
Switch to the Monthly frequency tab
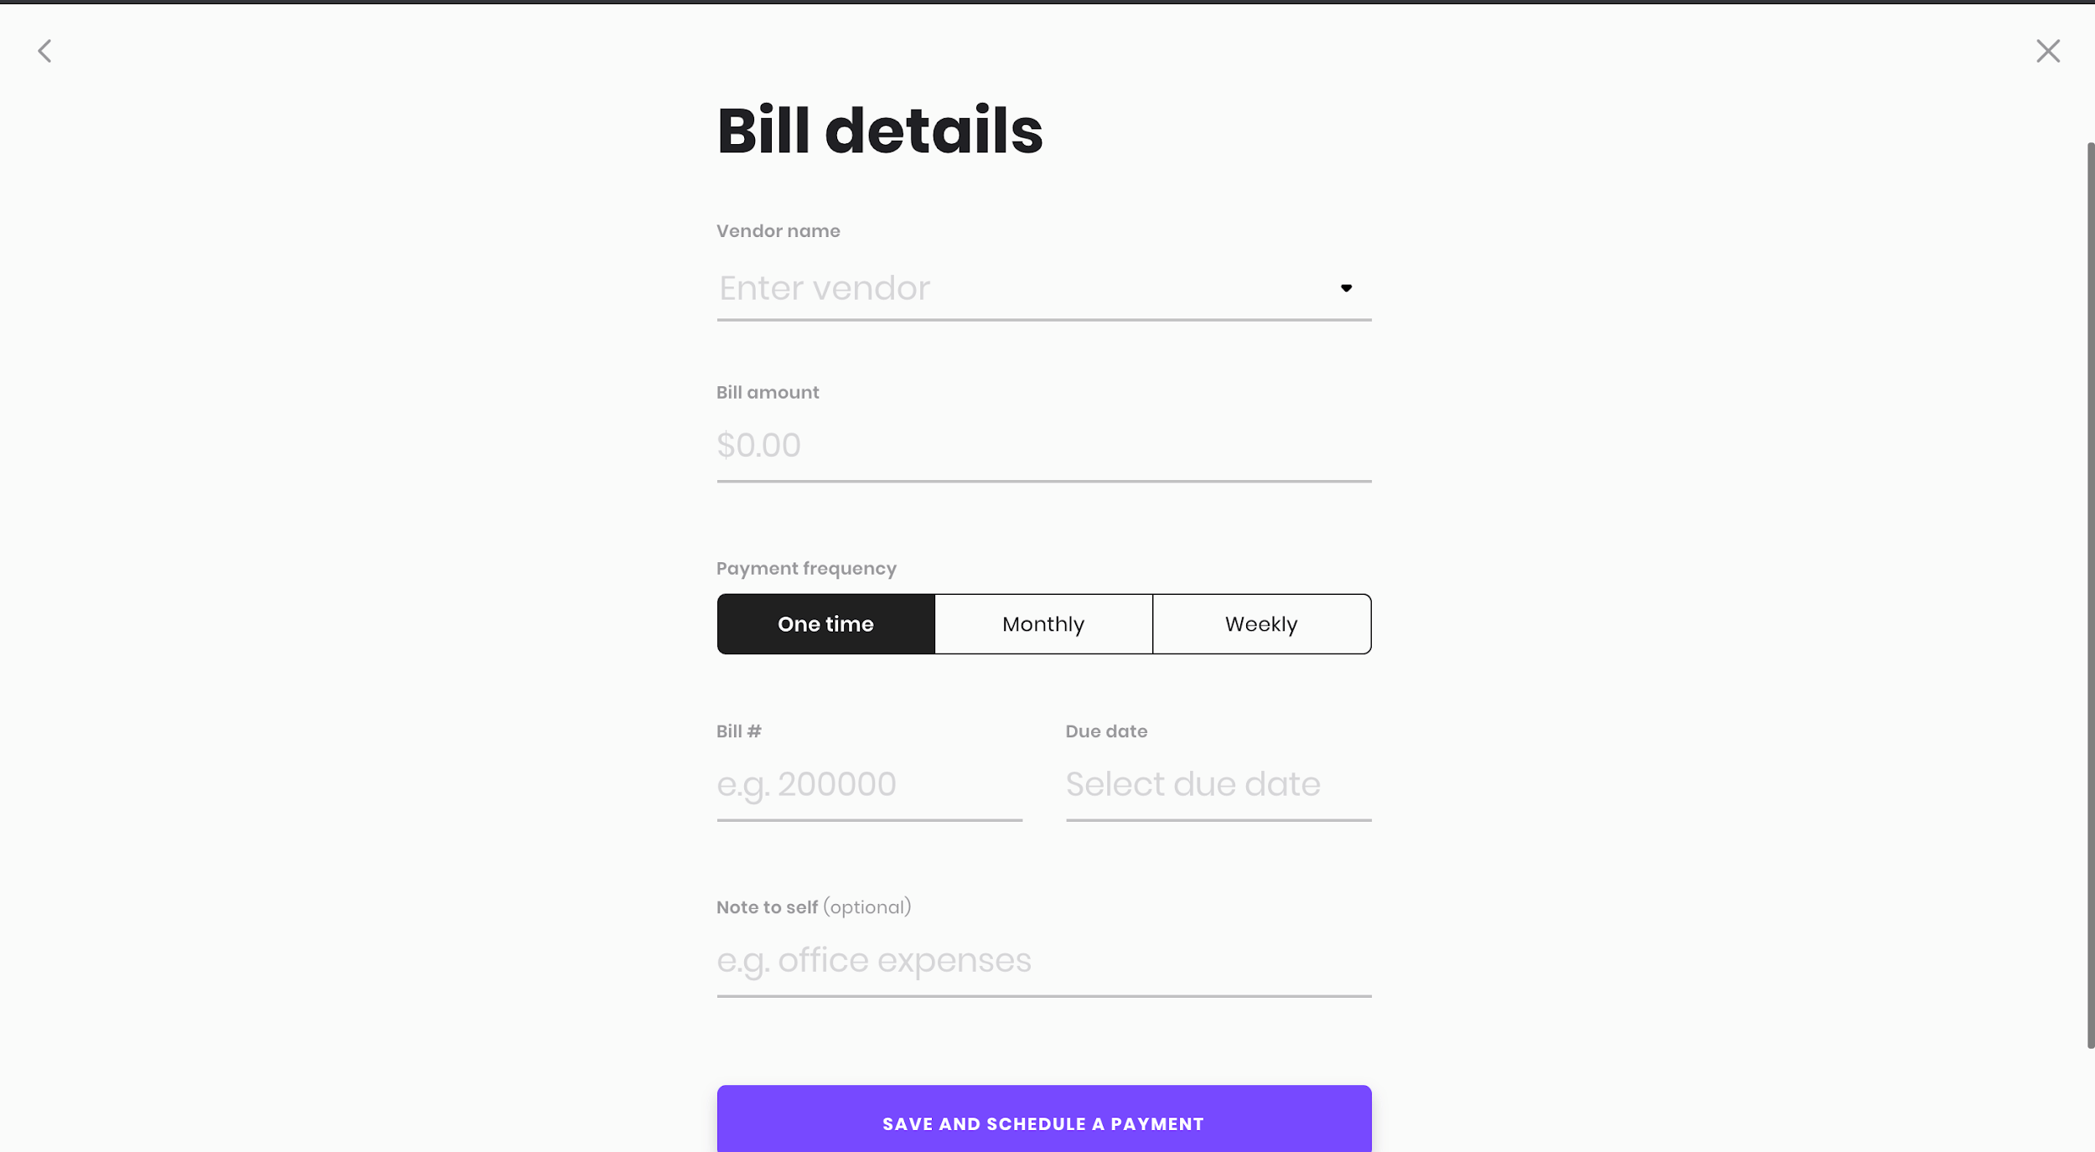coord(1042,623)
